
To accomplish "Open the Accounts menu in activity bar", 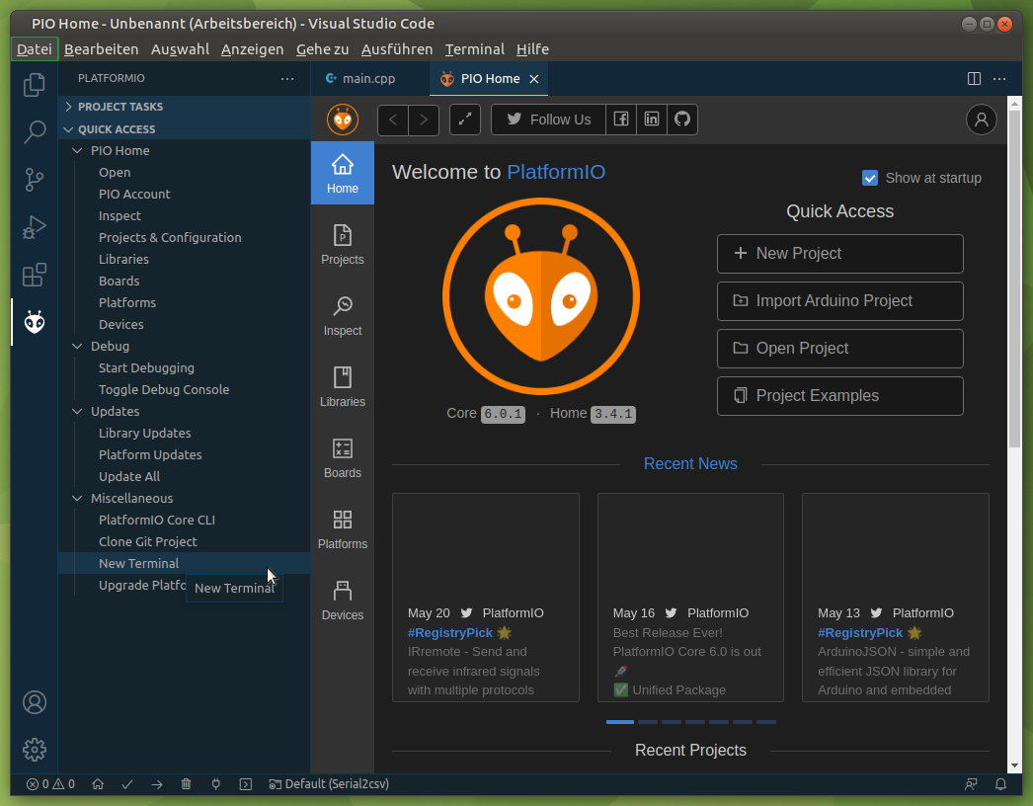I will pos(35,702).
